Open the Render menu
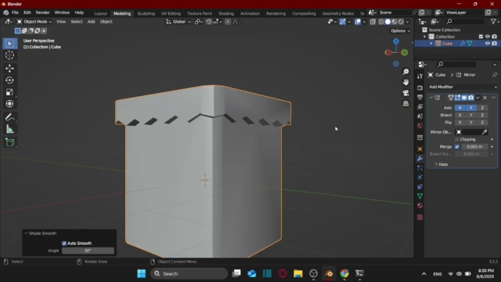501x282 pixels. tap(43, 13)
